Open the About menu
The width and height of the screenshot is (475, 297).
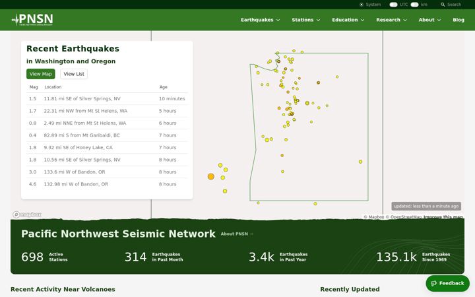[429, 20]
